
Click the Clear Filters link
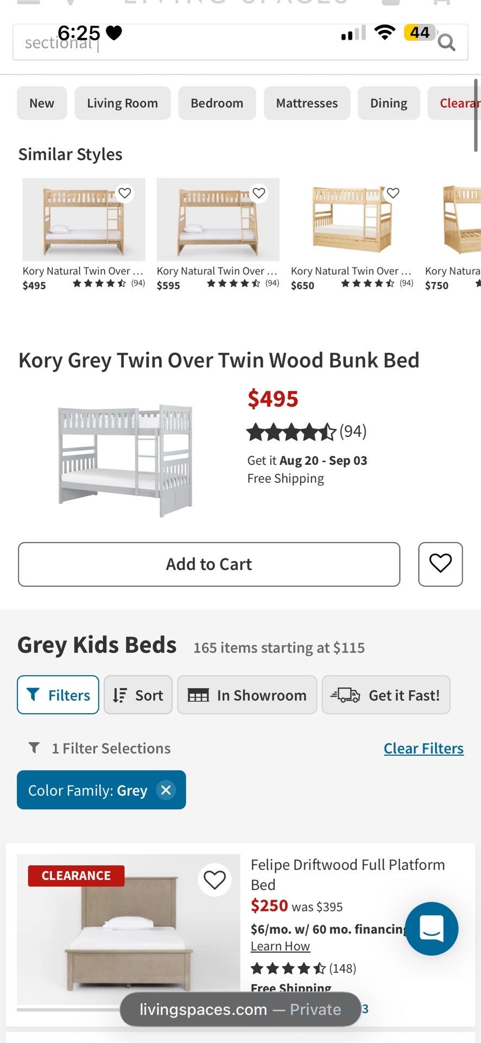coord(423,748)
